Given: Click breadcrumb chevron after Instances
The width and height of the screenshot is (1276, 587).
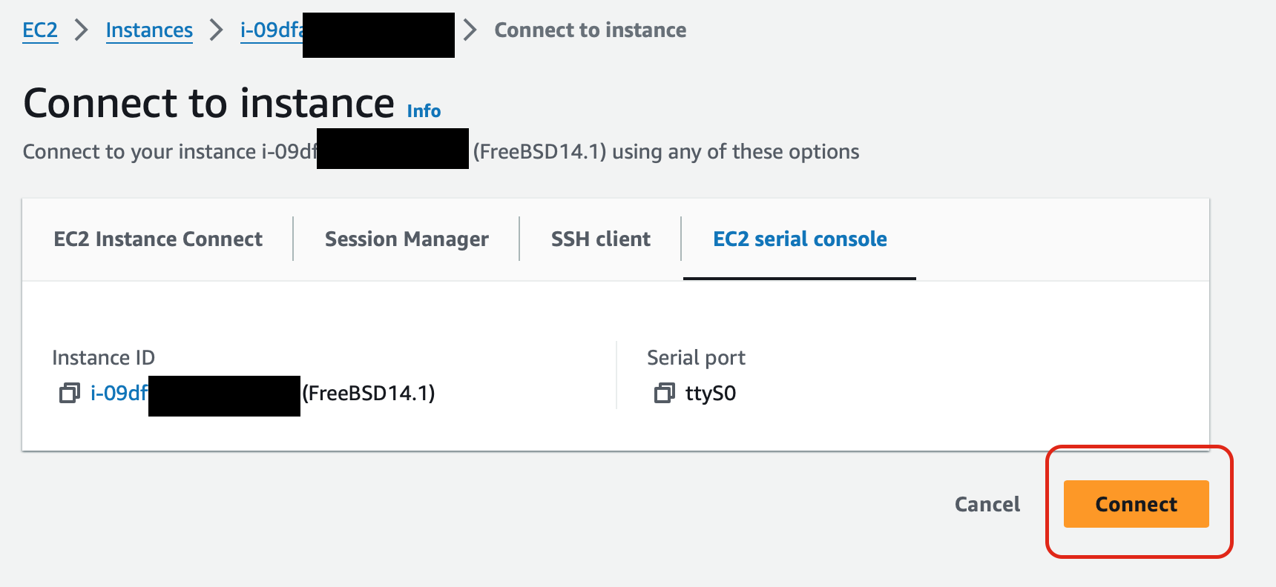Looking at the screenshot, I should pyautogui.click(x=216, y=30).
